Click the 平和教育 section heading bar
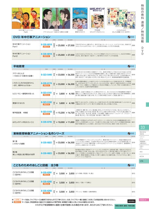Viewport: 149px width, 209px height. click(x=74, y=66)
